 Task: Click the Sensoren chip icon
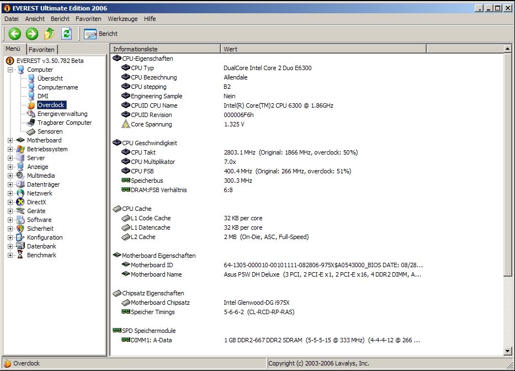click(x=31, y=132)
